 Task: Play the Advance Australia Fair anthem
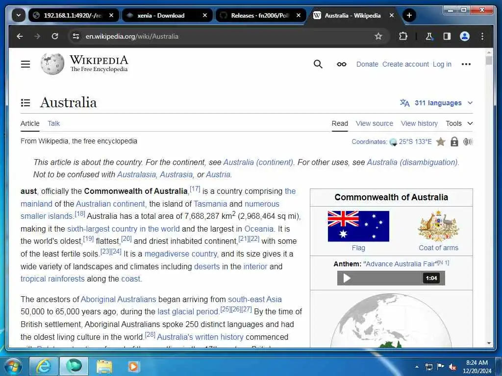pyautogui.click(x=347, y=278)
